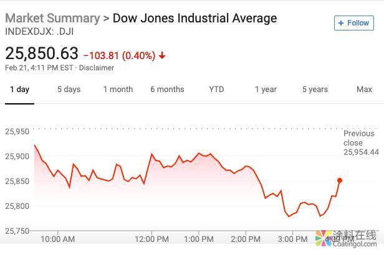
Task: Click the Market Summary breadcrumb link
Action: (52, 18)
